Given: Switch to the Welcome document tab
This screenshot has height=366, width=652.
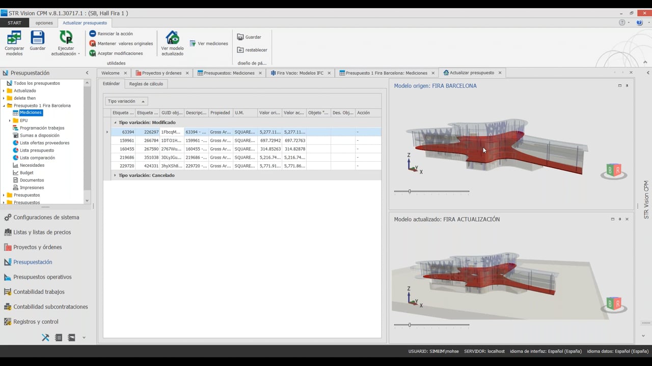Looking at the screenshot, I should point(111,73).
